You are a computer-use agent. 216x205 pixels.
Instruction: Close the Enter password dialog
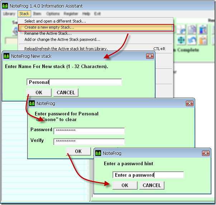(x=189, y=104)
